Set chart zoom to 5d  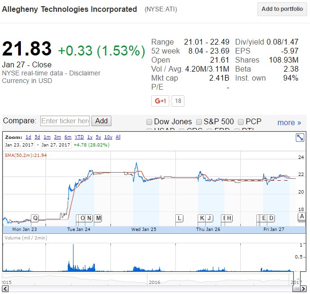37,137
